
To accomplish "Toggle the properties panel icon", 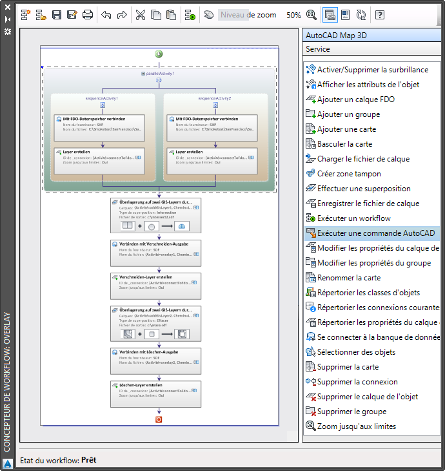I will 346,15.
